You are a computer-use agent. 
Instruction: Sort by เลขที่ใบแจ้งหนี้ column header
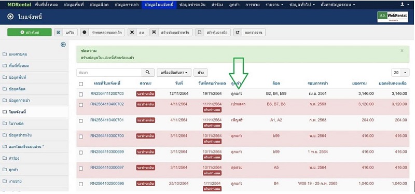107,84
